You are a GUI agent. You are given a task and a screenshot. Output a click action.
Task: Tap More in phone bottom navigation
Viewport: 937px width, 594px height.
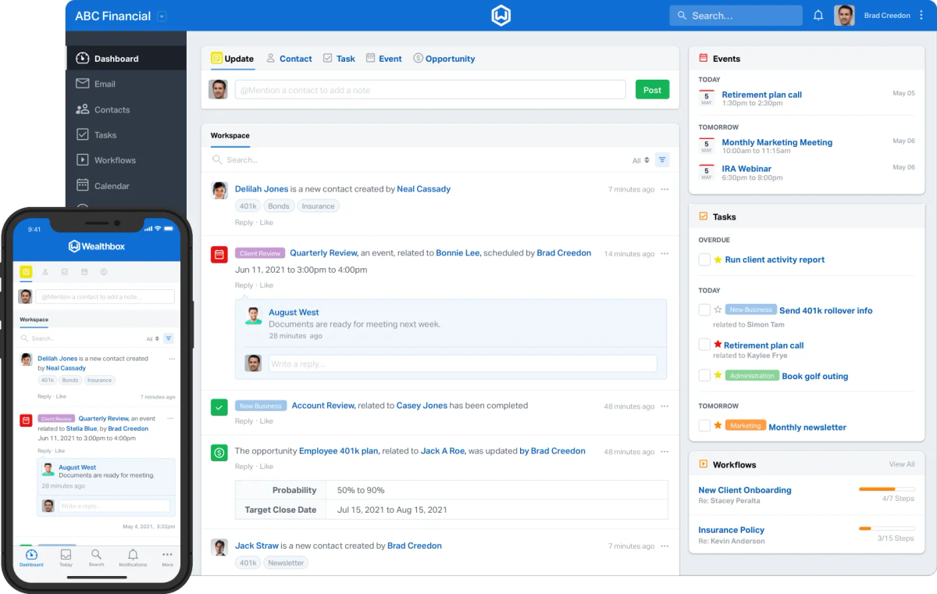point(167,557)
